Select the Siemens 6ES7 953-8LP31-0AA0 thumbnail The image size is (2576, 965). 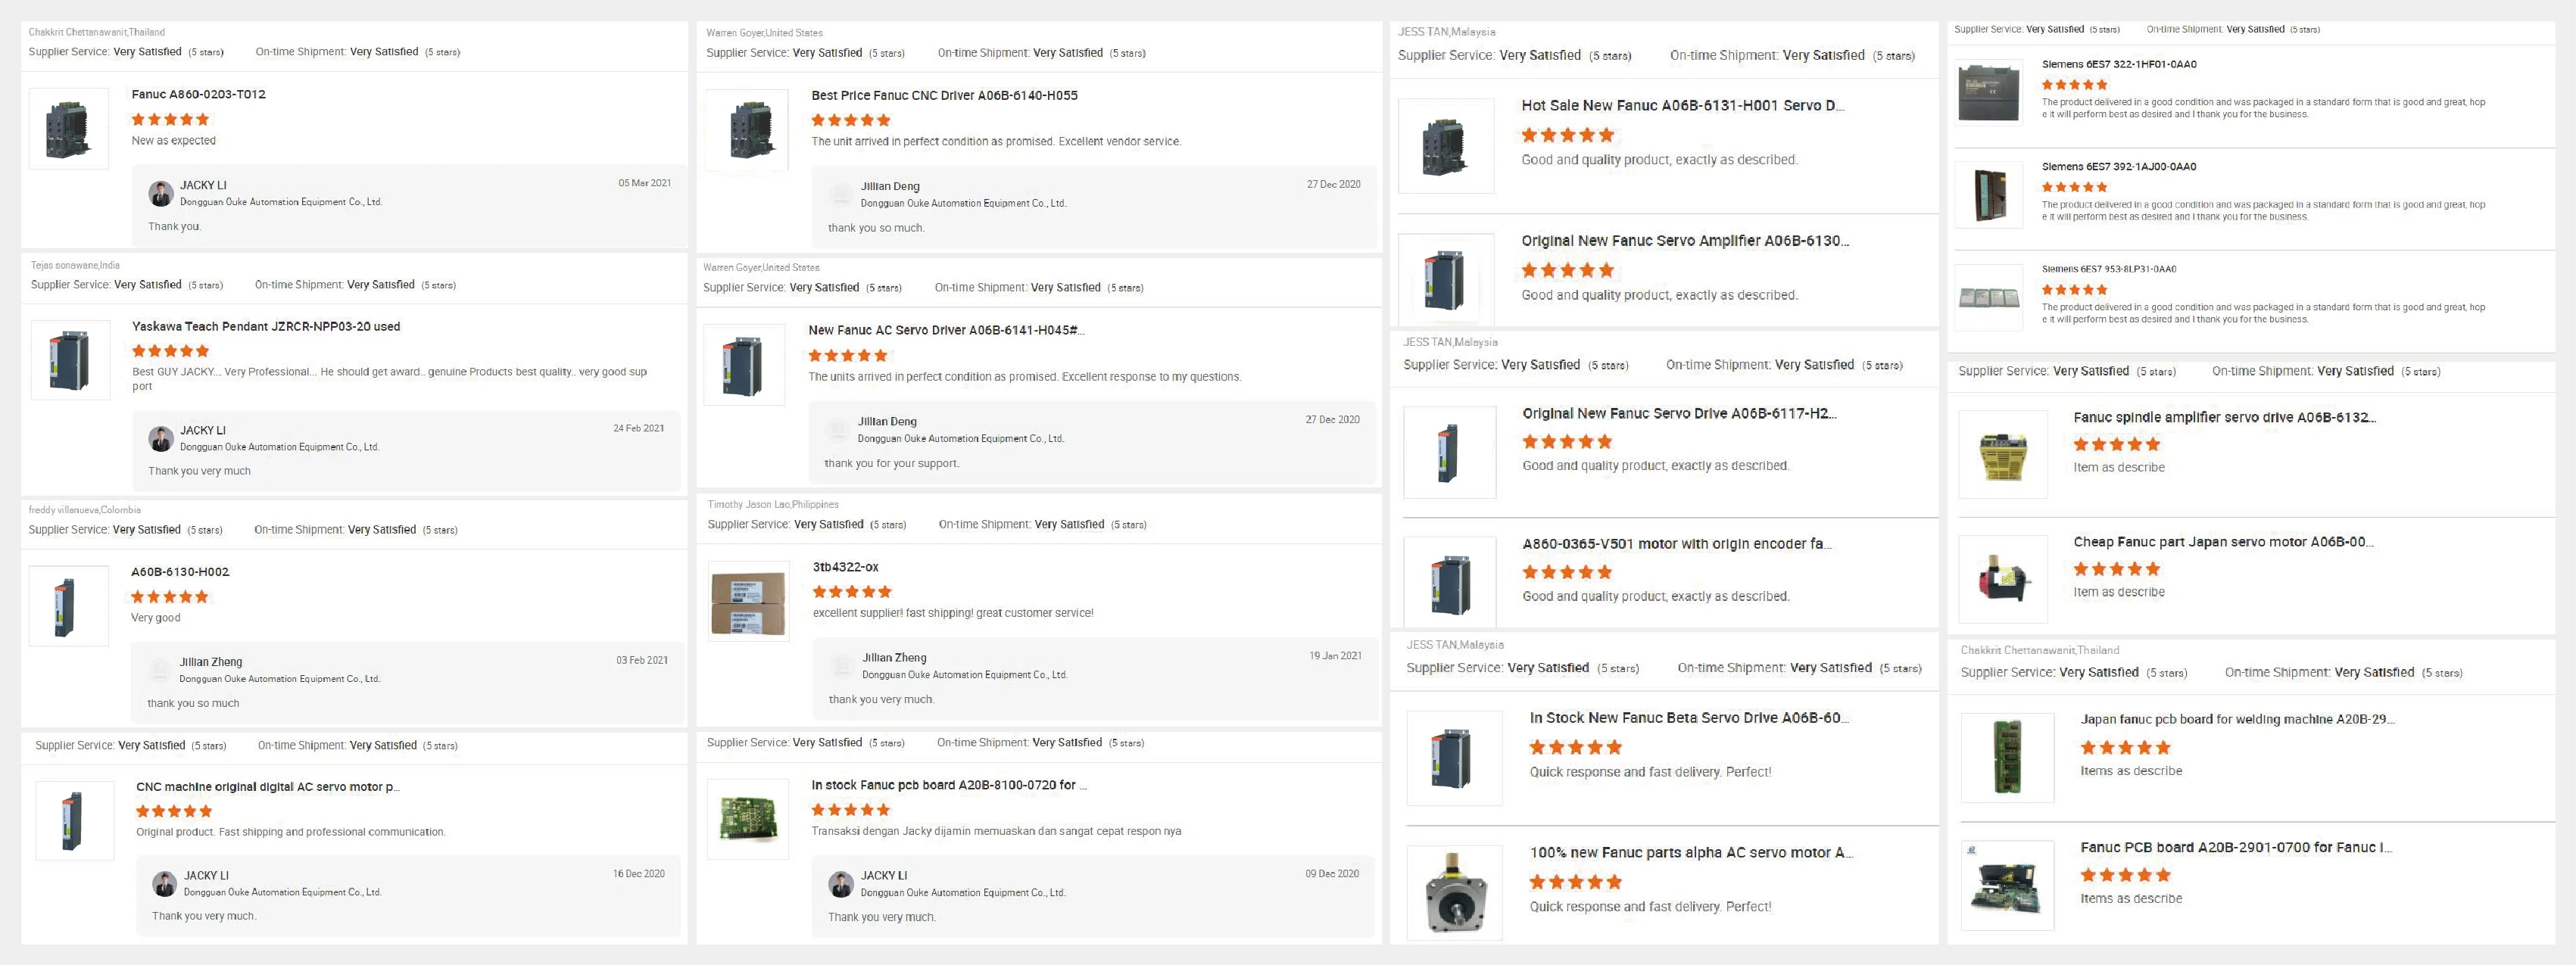click(x=1989, y=297)
